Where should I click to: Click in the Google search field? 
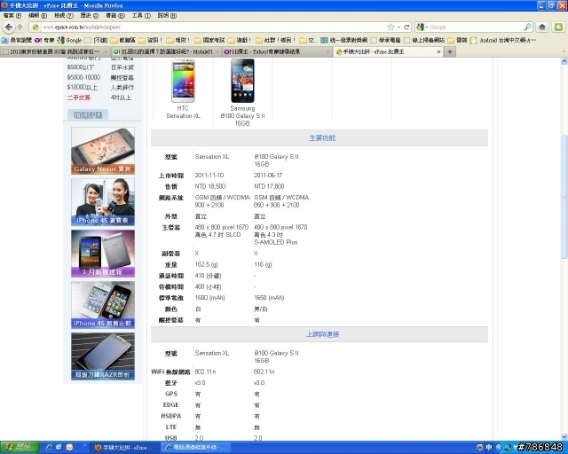pyautogui.click(x=476, y=27)
